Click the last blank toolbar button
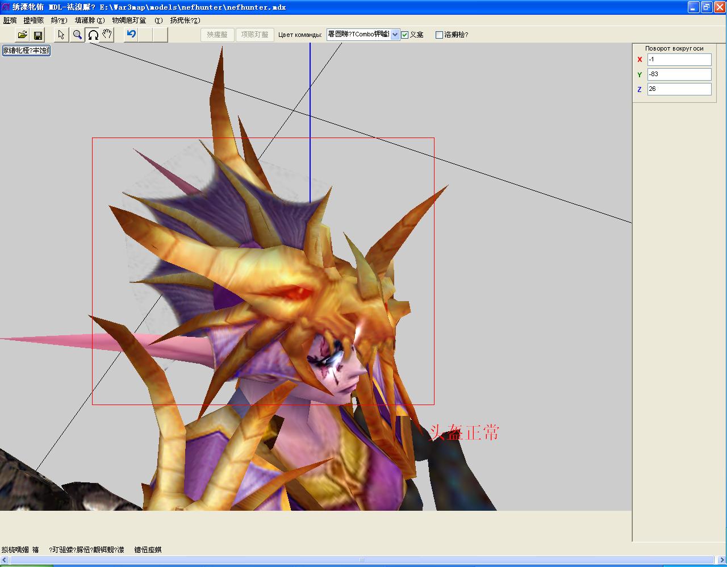Screen dimensions: 727x567 click(161, 35)
